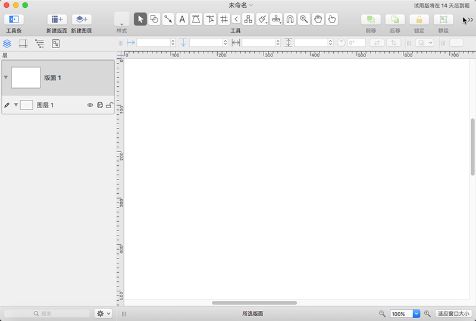
Task: Click the 图层 1 layer preview thumbnail
Action: tap(26, 105)
